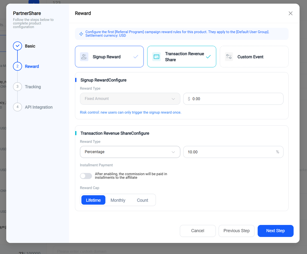This screenshot has width=307, height=254.
Task: Click step 4 API Integration circle
Action: pyautogui.click(x=17, y=107)
